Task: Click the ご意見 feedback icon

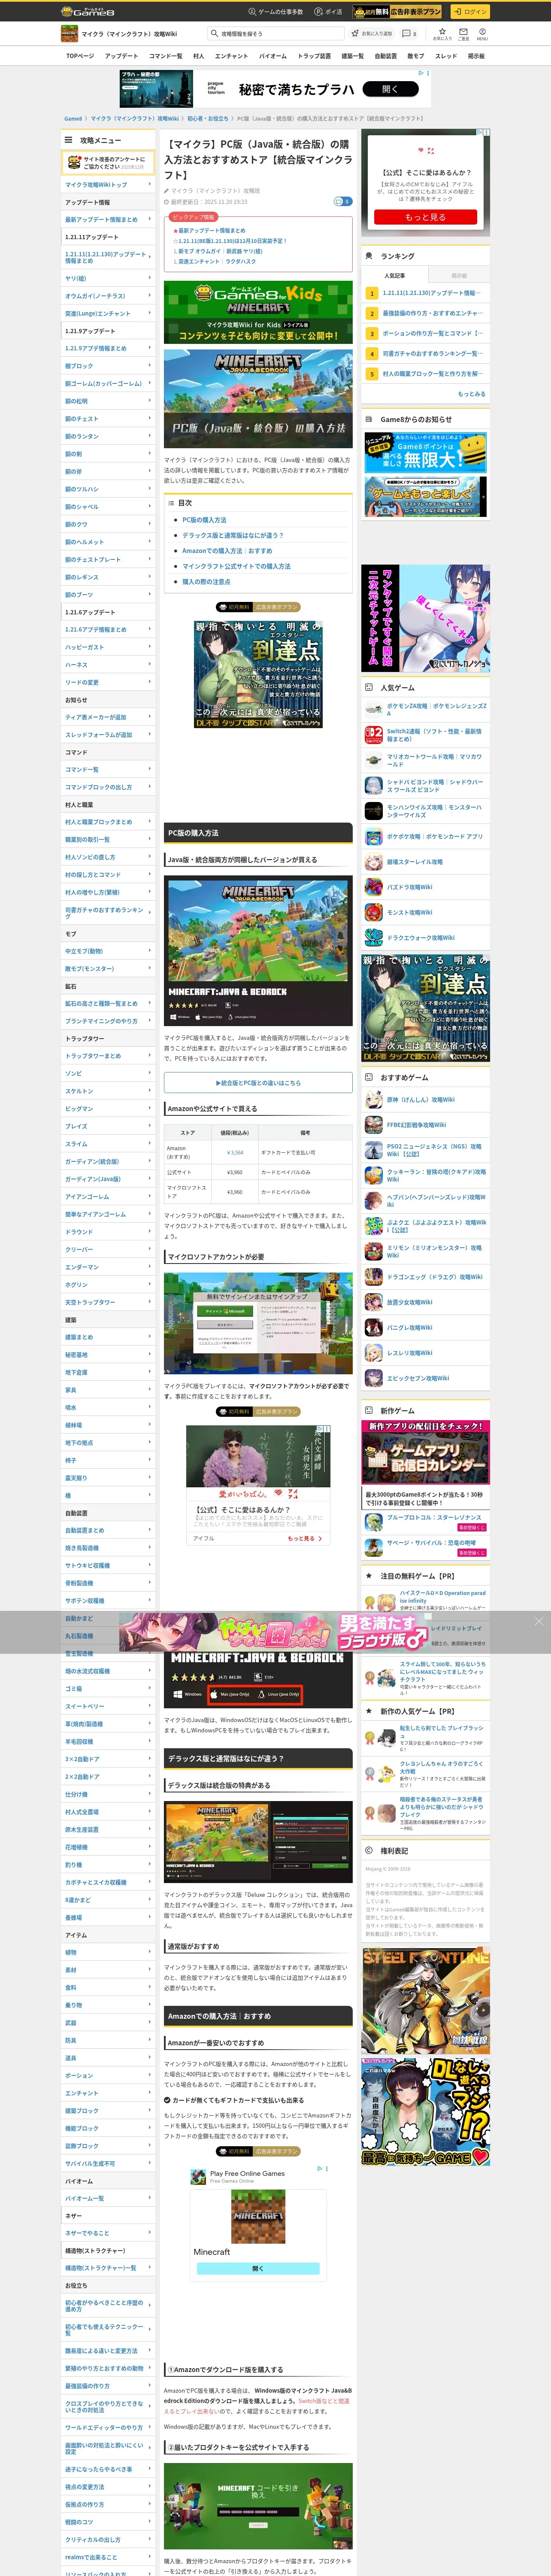Action: tap(463, 33)
